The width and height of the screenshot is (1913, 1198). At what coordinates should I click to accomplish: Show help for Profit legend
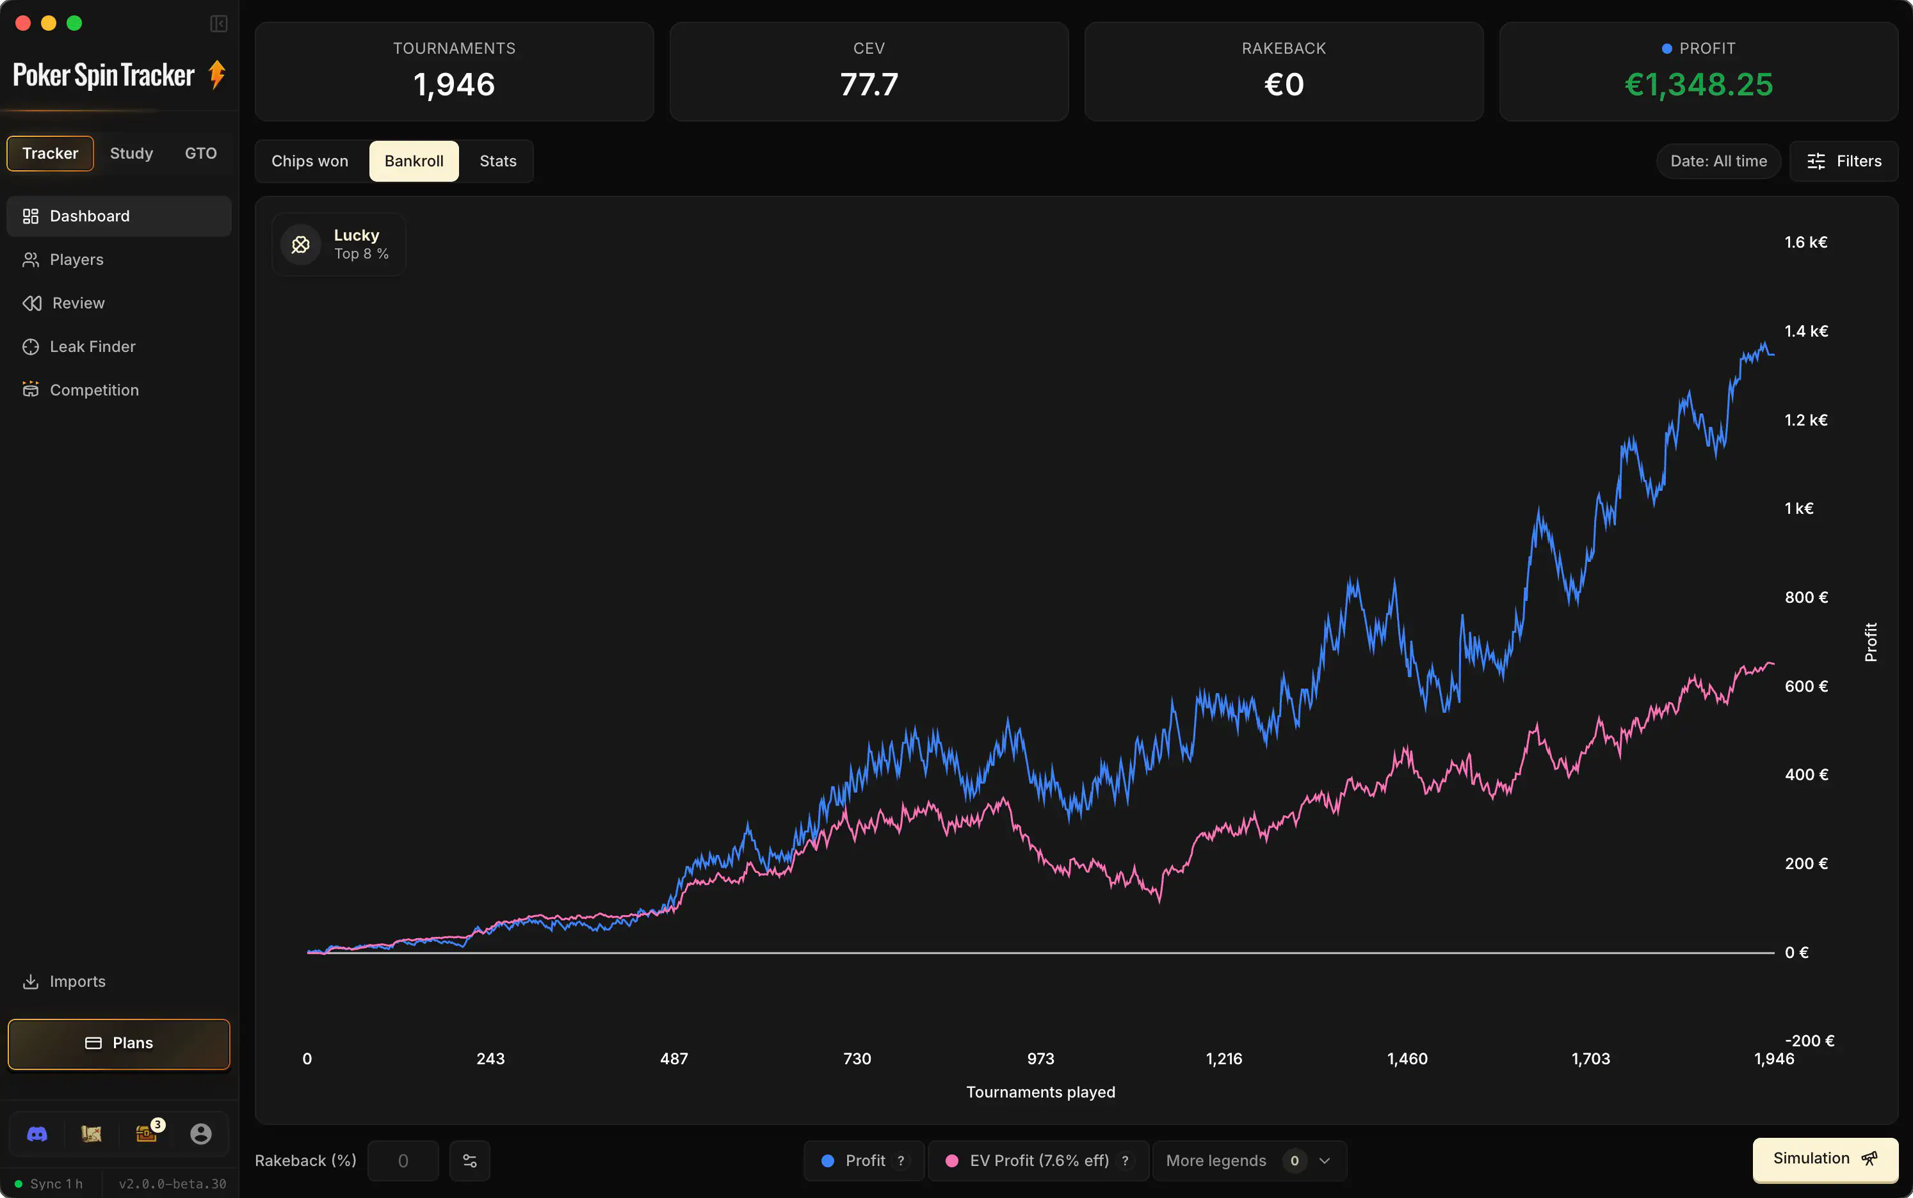coord(901,1161)
